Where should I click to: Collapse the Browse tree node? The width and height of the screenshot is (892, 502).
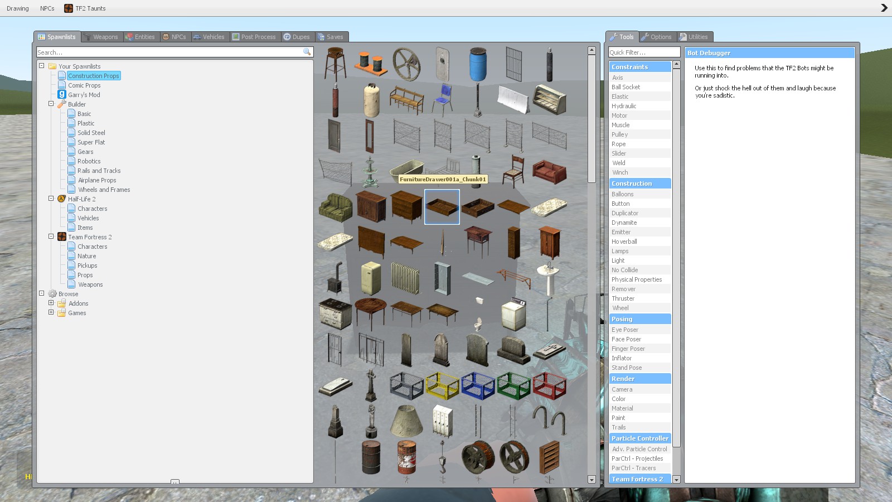tap(41, 293)
